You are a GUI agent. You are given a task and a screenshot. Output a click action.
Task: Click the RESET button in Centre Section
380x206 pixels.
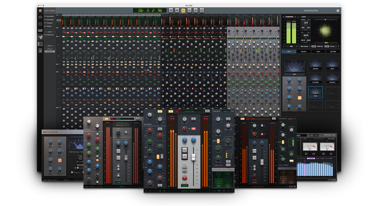coord(304,17)
